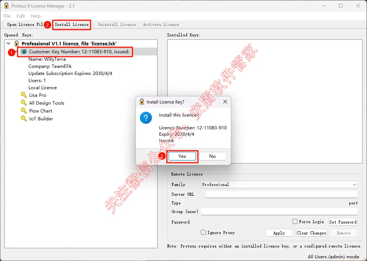The height and width of the screenshot is (261, 367).
Task: Click the key icon beside IoT Builder
Action: [x=24, y=118]
